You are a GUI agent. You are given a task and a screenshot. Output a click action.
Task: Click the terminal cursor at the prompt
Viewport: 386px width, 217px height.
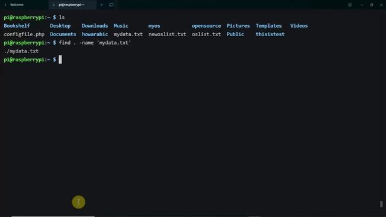click(60, 60)
